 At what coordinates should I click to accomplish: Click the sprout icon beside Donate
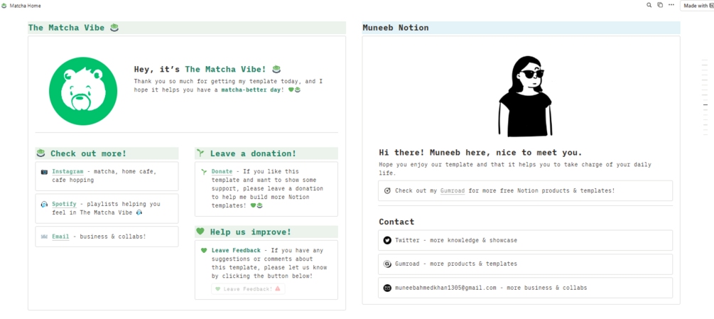(204, 172)
